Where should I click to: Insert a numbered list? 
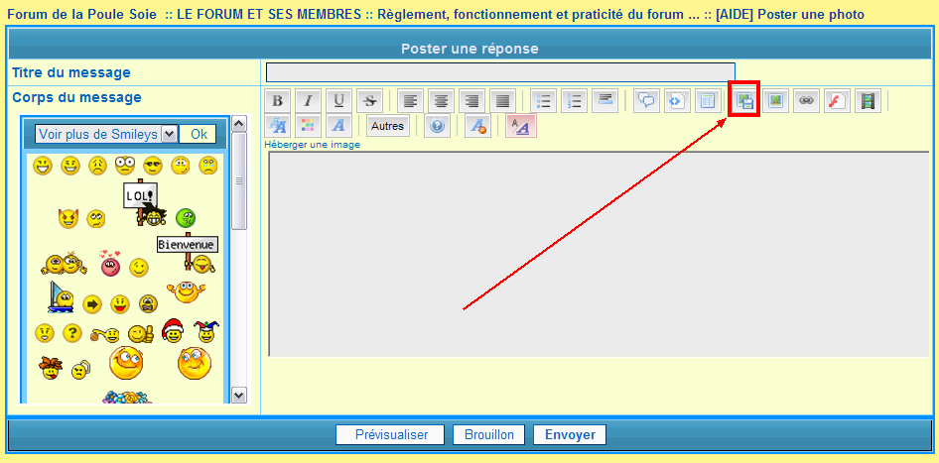pos(575,100)
